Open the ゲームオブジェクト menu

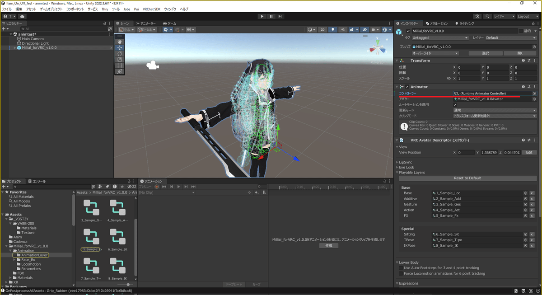51,9
